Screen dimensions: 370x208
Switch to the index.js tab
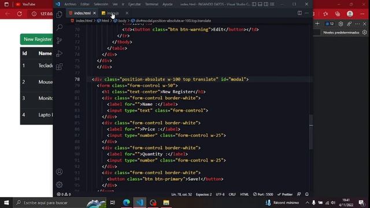[x=114, y=13]
